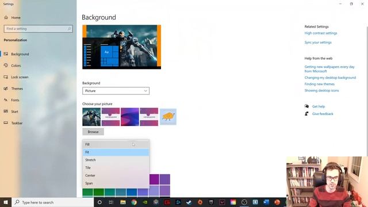
Task: Open High contrast settings link
Action: pos(321,33)
